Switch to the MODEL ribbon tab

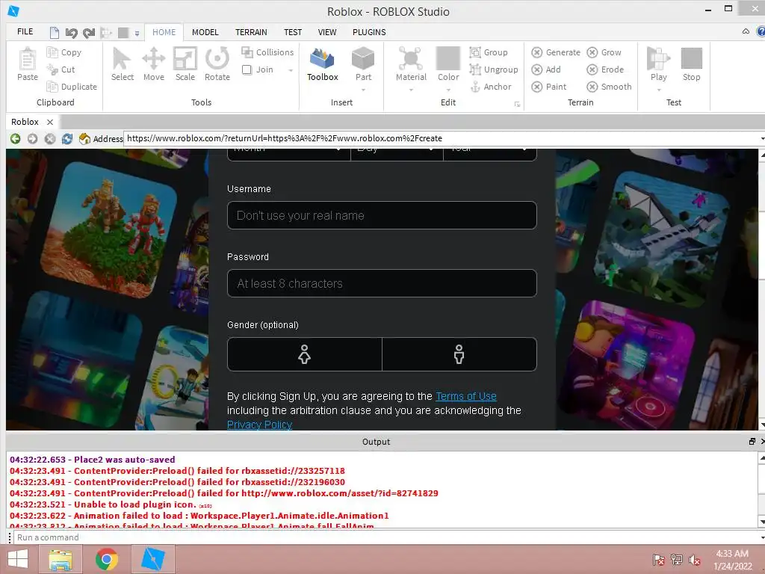coord(205,32)
